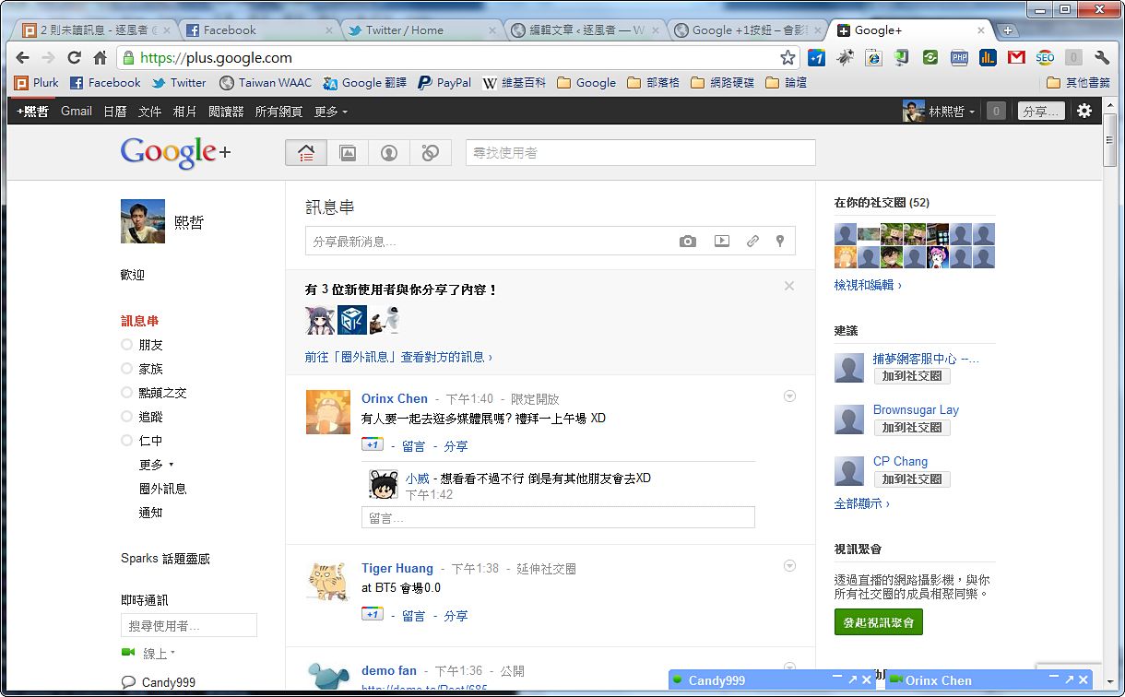
Task: Select the 仁中 circle filter
Action: [143, 441]
